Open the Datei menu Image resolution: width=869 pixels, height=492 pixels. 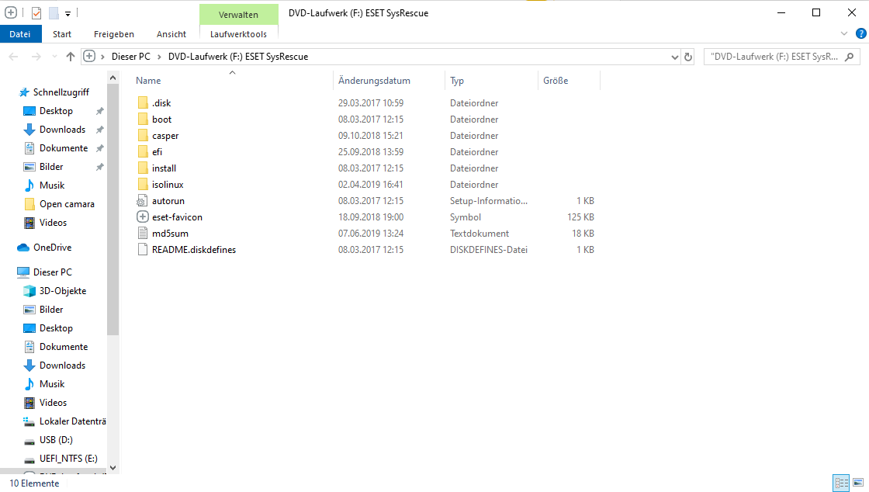pyautogui.click(x=20, y=34)
